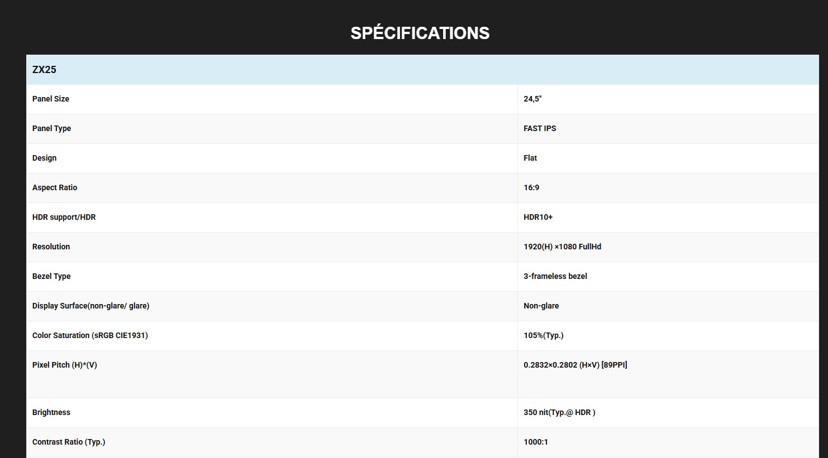
Task: Click the Display Surface(non-glare/ glare) label
Action: pos(91,306)
